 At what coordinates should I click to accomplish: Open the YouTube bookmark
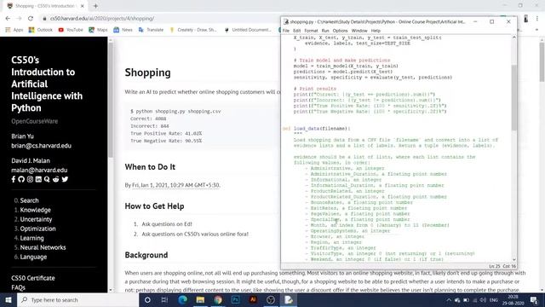[71, 30]
